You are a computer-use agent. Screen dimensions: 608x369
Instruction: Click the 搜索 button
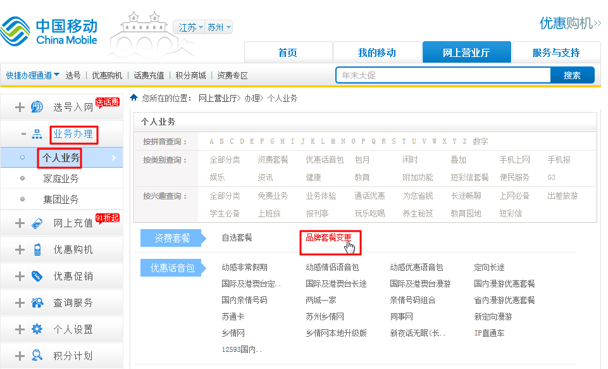pos(573,75)
